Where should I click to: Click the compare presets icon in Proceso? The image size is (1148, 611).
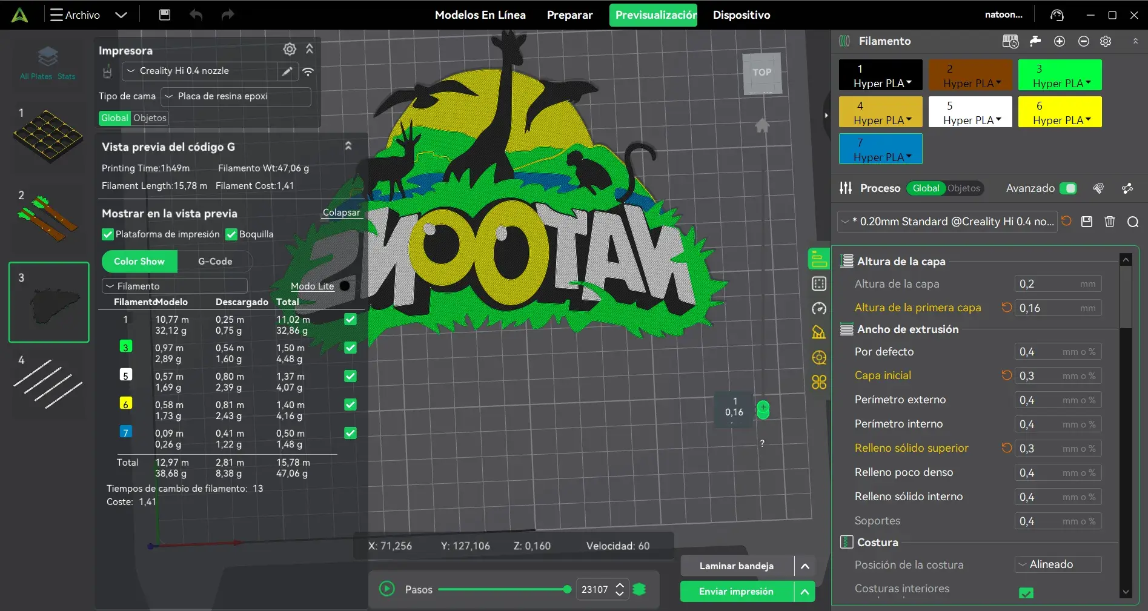point(1127,188)
